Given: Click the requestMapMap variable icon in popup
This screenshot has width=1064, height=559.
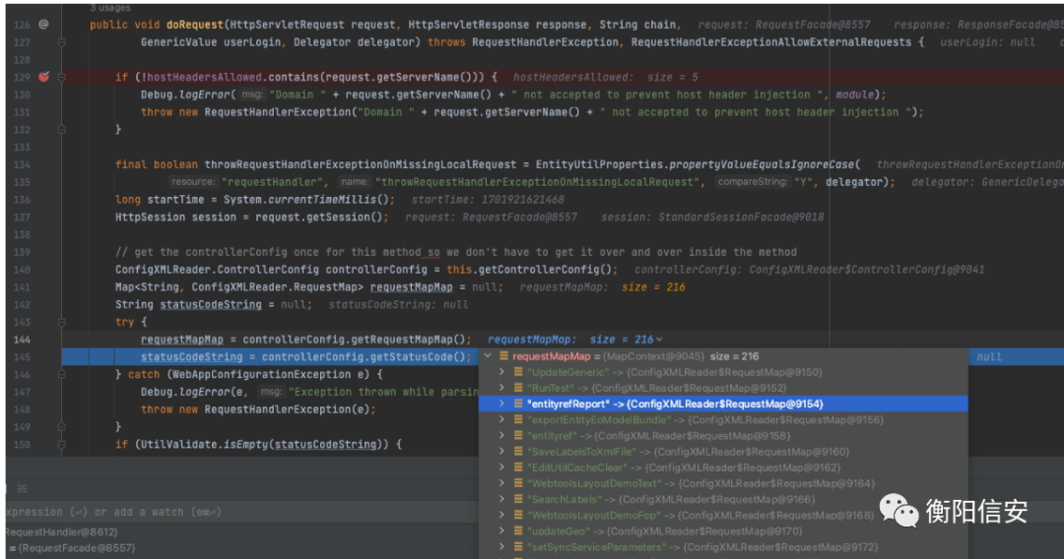Looking at the screenshot, I should [503, 355].
